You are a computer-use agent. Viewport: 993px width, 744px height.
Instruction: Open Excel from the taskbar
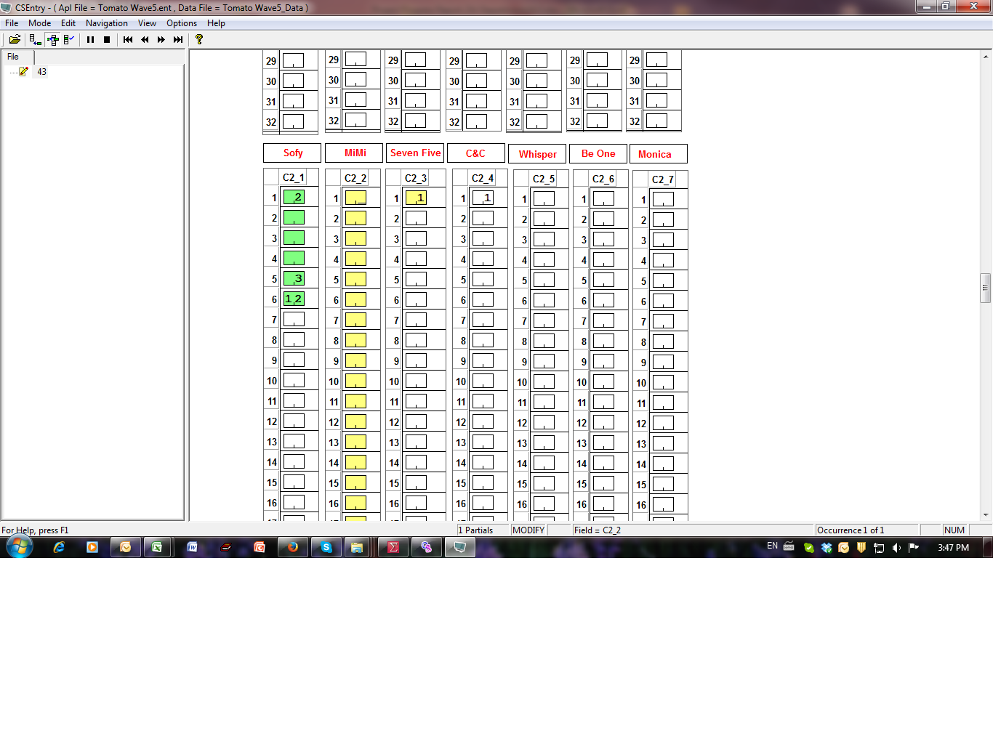tap(156, 547)
